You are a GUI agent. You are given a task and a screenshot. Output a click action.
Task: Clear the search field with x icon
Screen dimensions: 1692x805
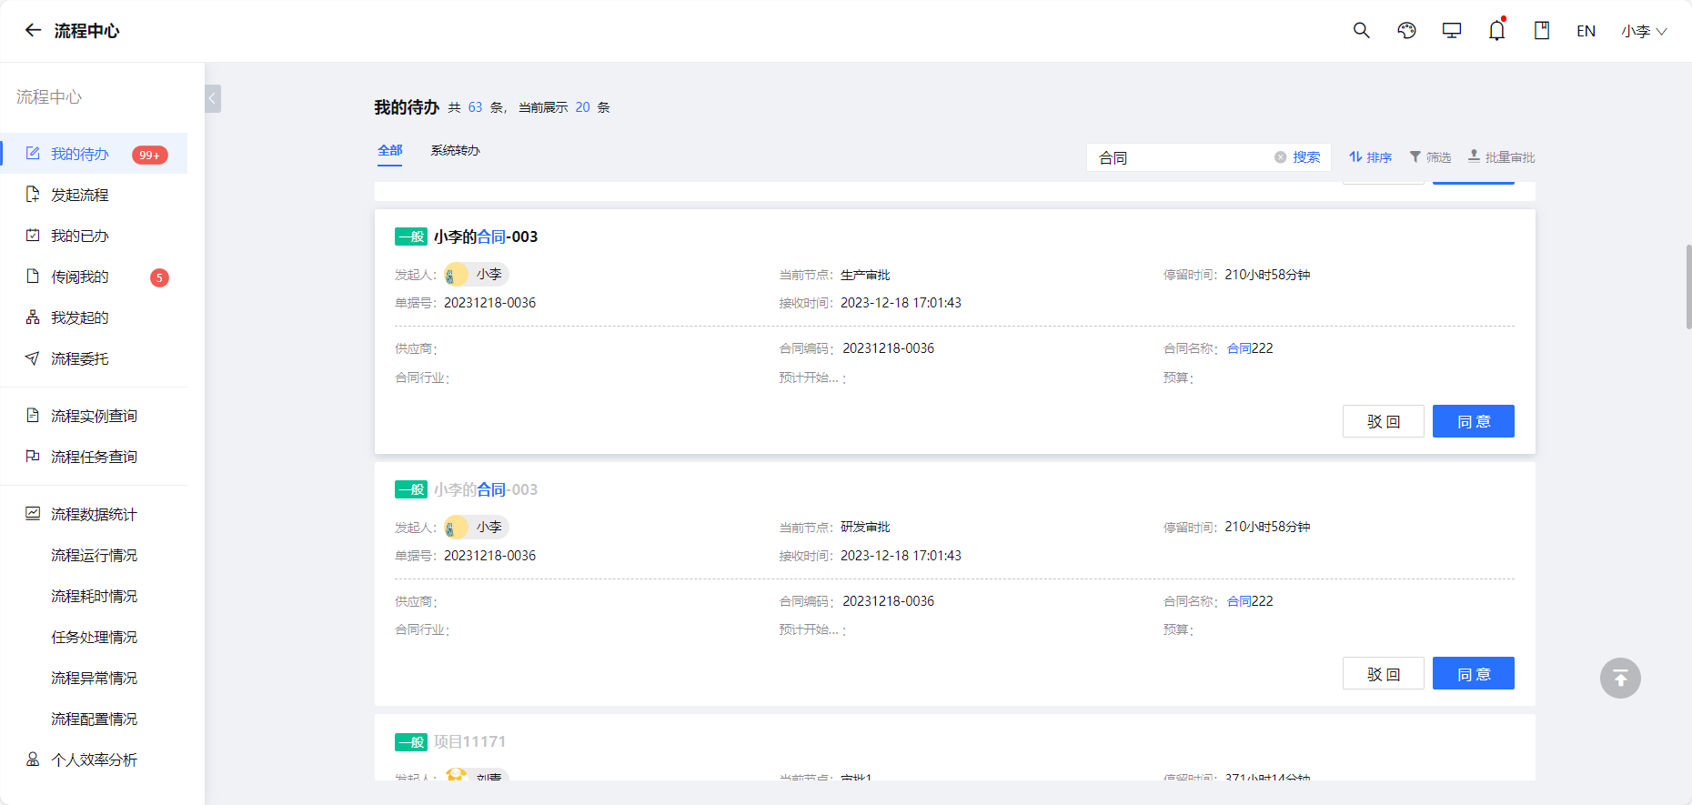pyautogui.click(x=1280, y=157)
